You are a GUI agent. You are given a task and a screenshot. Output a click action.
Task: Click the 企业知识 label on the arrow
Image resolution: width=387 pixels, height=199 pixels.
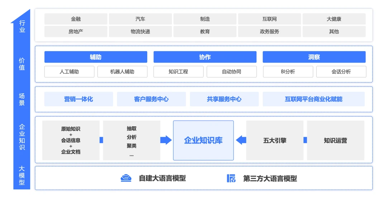point(22,137)
